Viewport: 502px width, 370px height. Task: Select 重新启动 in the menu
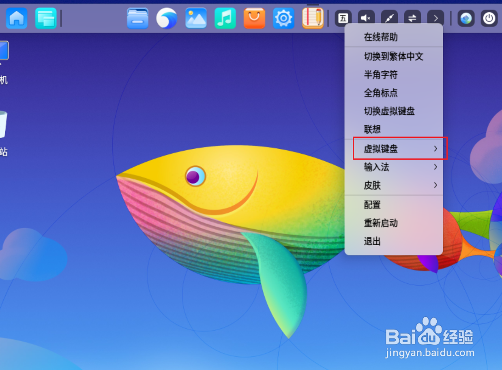[x=393, y=223]
